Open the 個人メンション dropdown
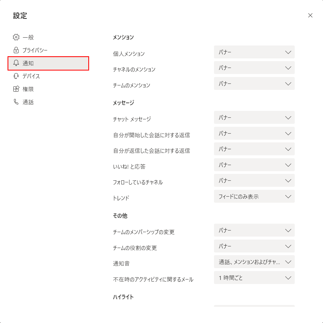 [254, 52]
